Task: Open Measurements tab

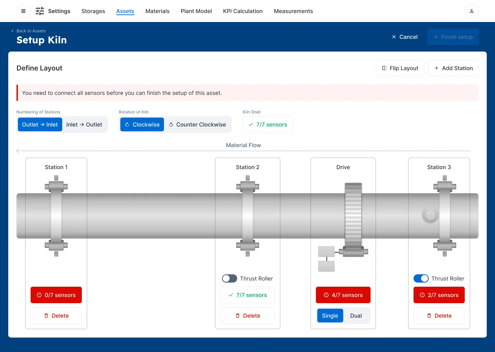Action: [294, 11]
